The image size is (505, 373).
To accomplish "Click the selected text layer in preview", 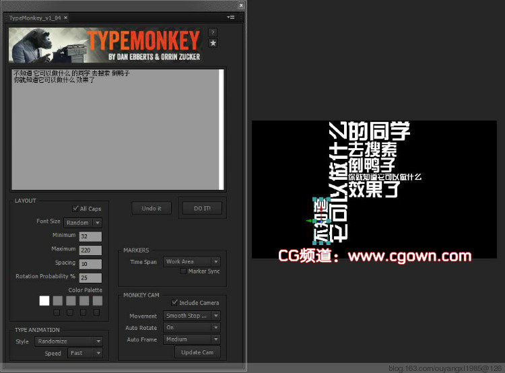I will point(321,222).
